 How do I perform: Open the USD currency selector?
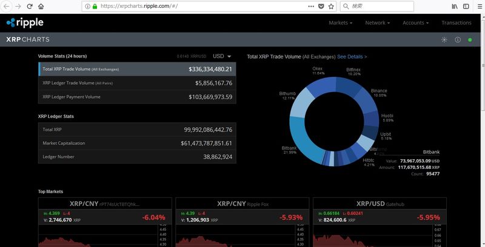222,56
